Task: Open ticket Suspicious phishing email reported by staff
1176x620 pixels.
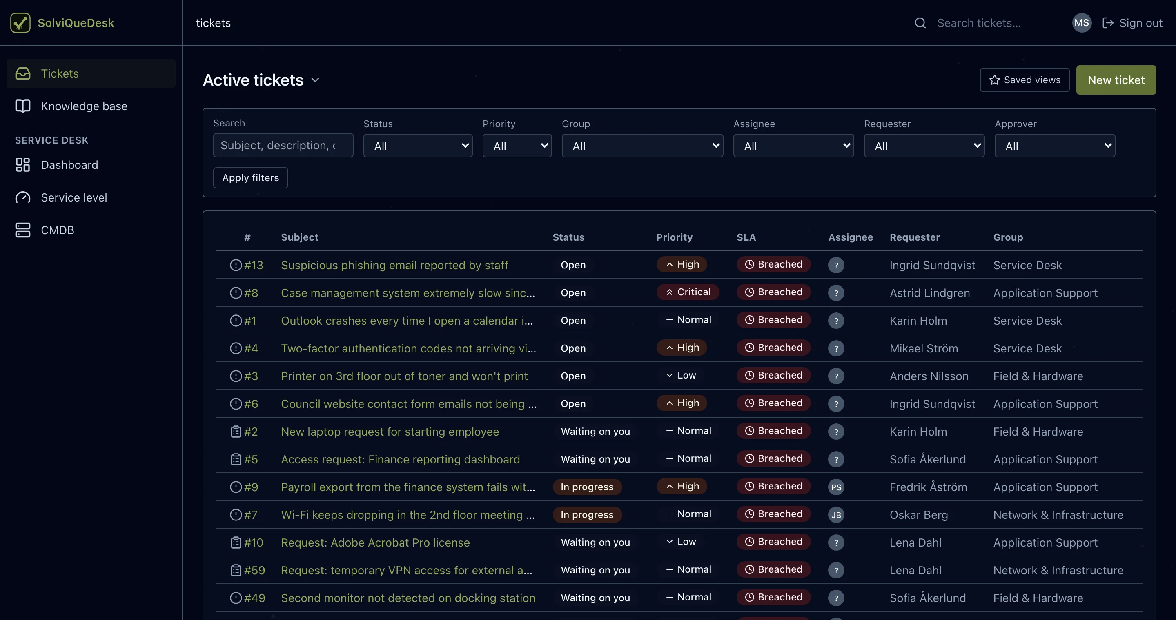Action: click(394, 265)
